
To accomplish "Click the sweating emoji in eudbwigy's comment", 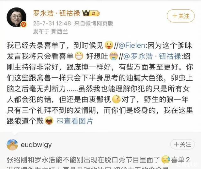I will point(166,160).
